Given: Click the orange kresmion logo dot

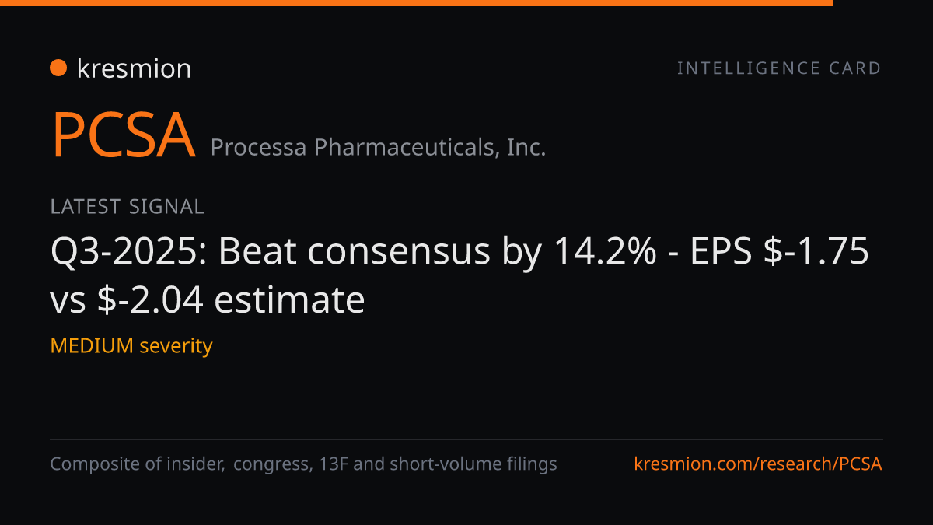Looking at the screenshot, I should (58, 68).
